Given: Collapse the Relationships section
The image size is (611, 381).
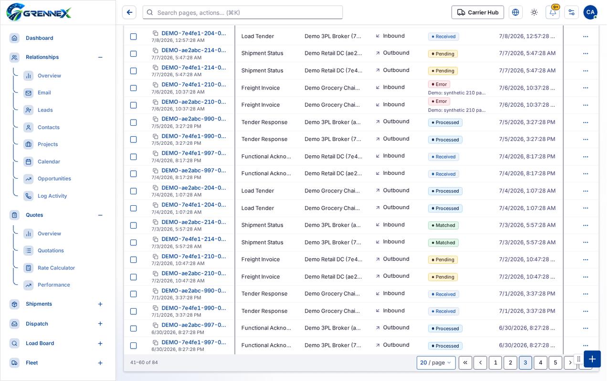Looking at the screenshot, I should pos(100,57).
